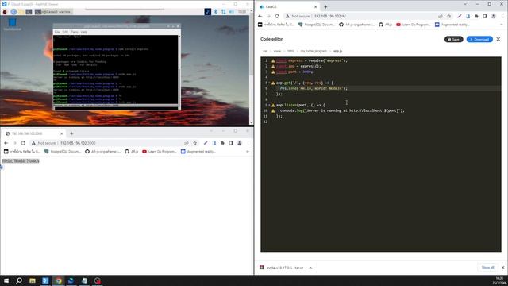Reload the 192.168.196.102:3000 page

(23, 143)
